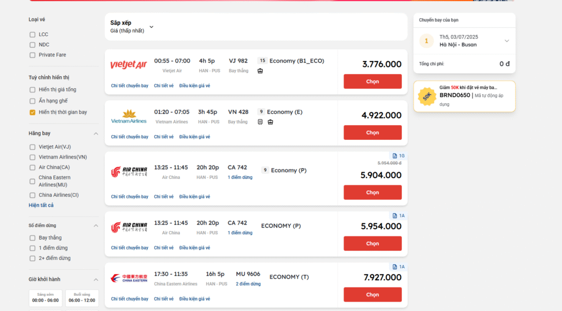The height and width of the screenshot is (311, 562).
Task: Enable the LCC ticket type checkbox
Action: coord(32,35)
